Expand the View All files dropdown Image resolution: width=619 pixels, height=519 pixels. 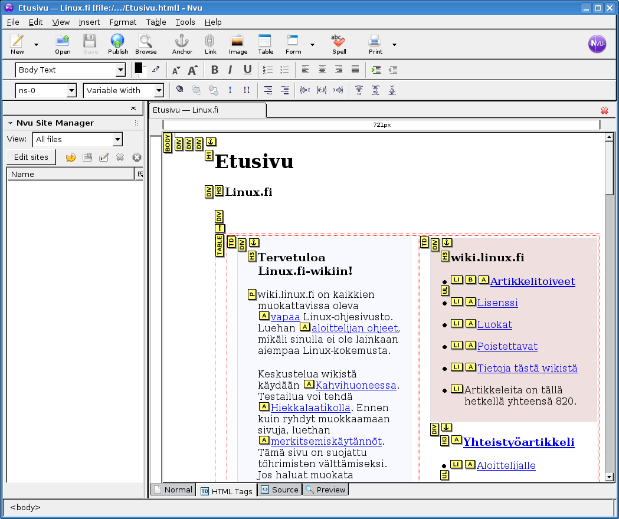pos(77,139)
